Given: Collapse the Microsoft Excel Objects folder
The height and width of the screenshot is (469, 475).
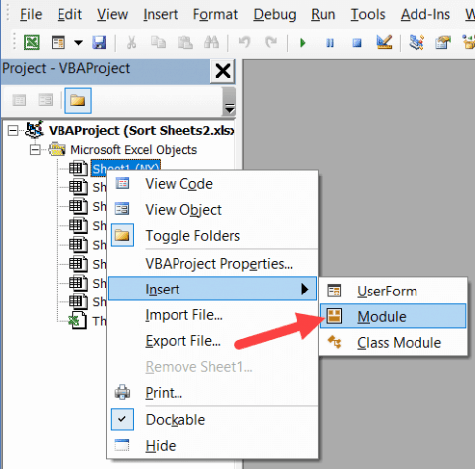Looking at the screenshot, I should 35,150.
